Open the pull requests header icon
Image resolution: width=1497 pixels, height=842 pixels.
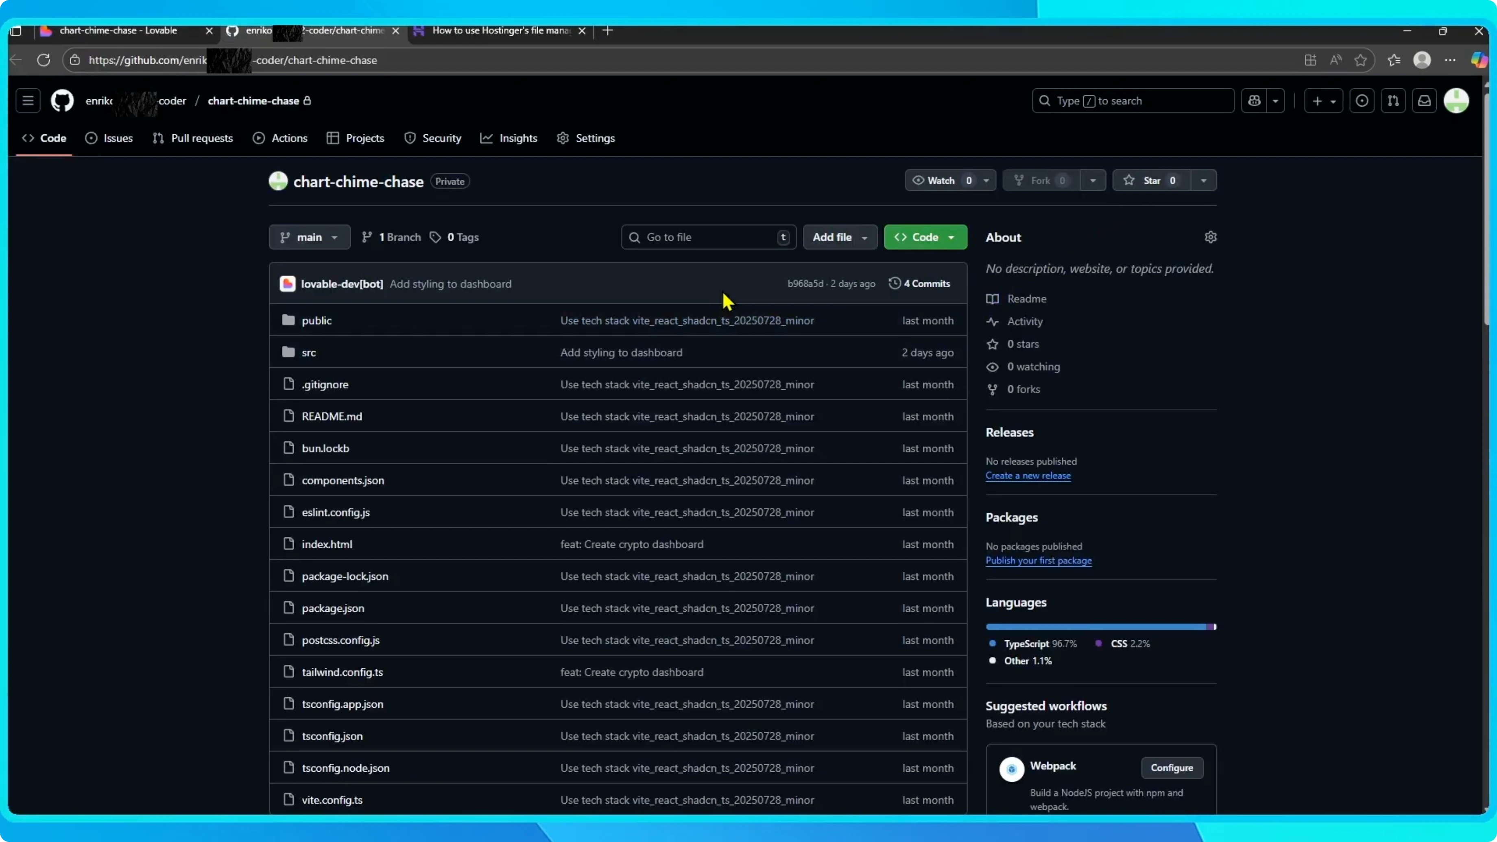(x=1393, y=100)
